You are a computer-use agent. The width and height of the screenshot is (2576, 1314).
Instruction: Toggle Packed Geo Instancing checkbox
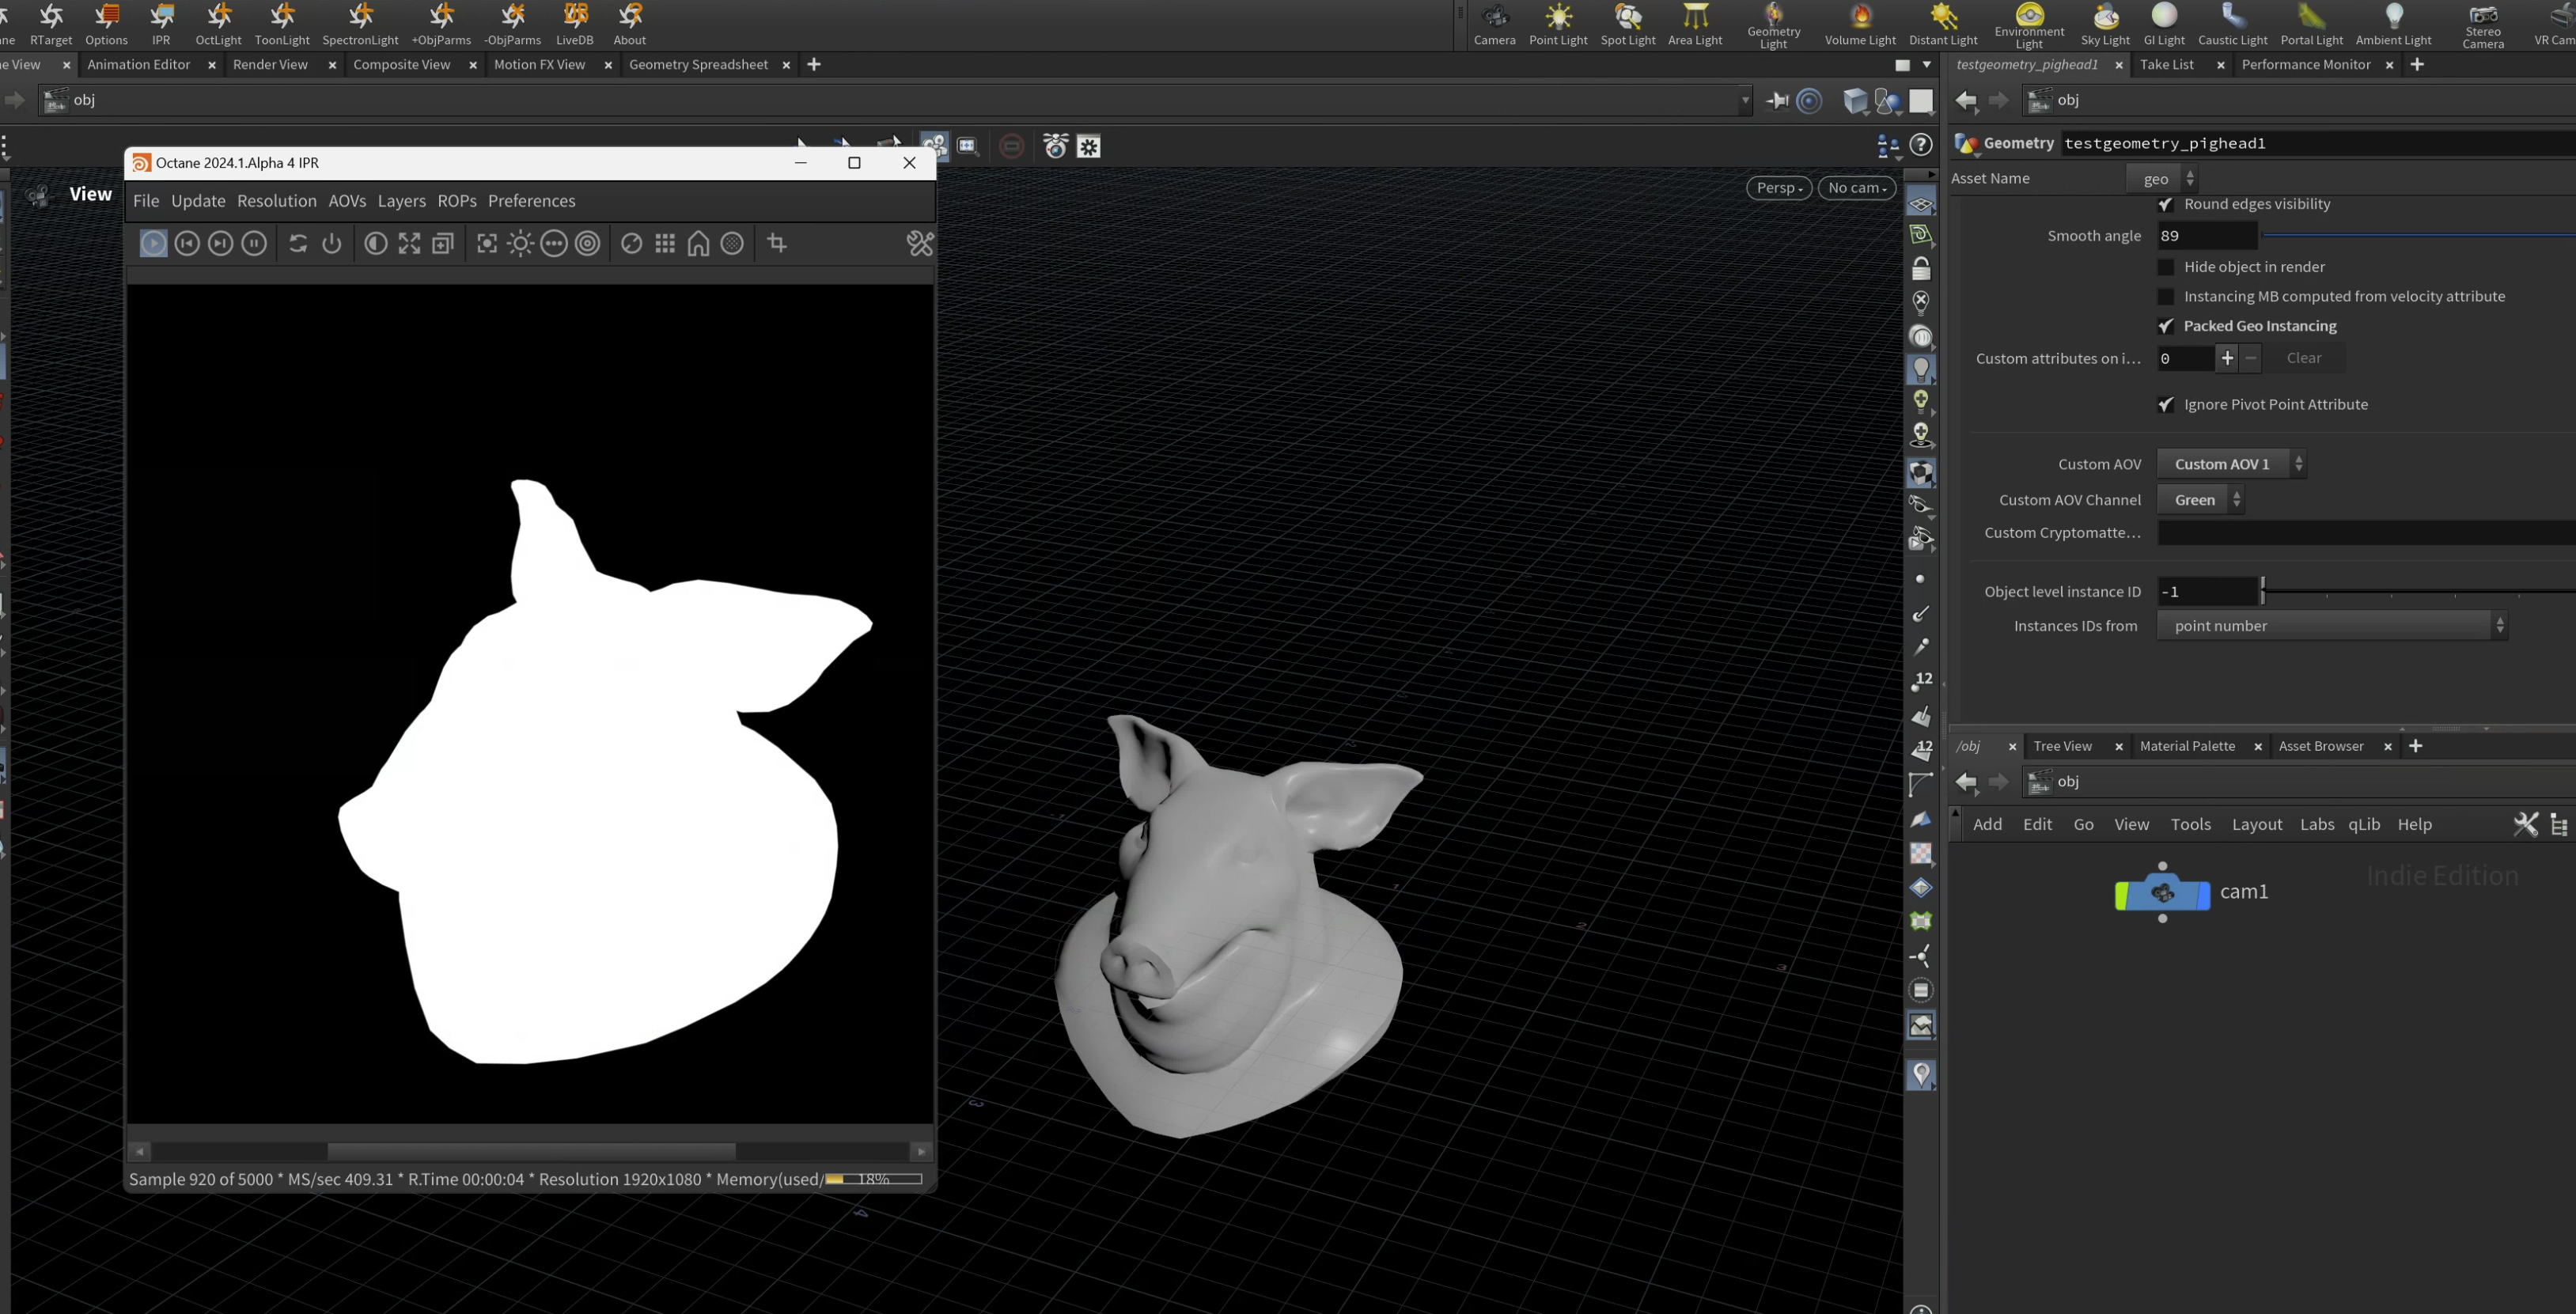click(x=2166, y=326)
